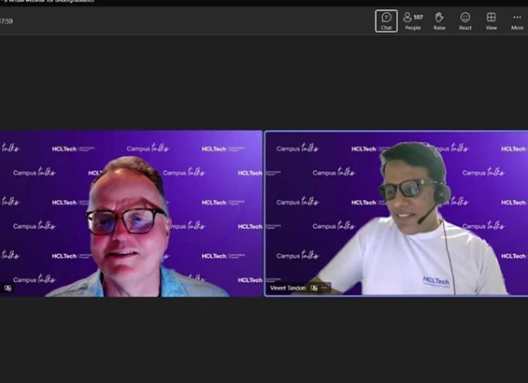
Task: Expand the More three-dots menu
Action: point(517,17)
